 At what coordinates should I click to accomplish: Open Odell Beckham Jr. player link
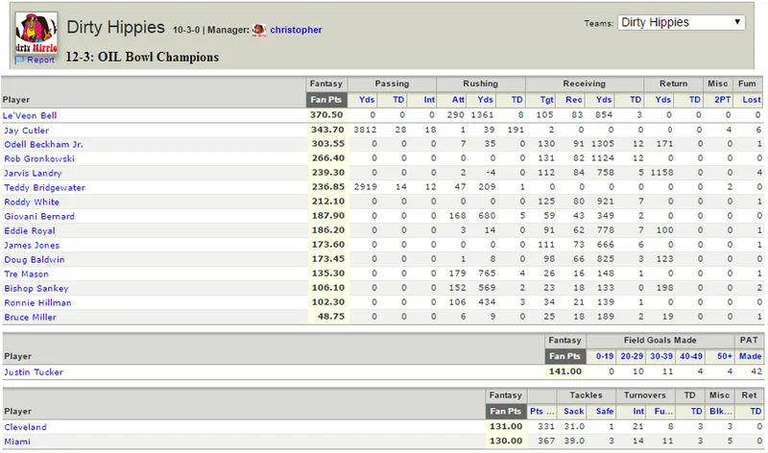[x=43, y=145]
